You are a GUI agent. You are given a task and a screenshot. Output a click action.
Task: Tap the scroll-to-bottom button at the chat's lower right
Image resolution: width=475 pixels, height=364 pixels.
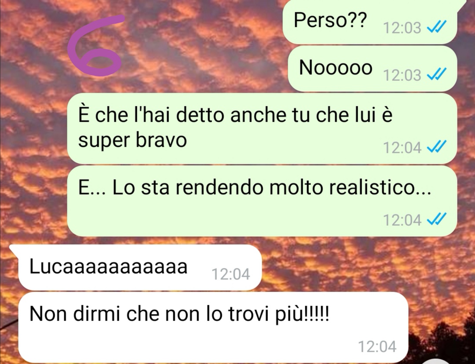tap(435, 362)
